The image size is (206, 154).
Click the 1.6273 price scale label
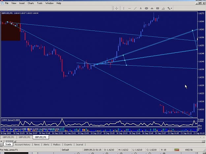coord(201,13)
